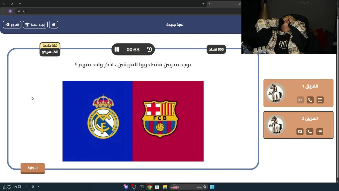
Task: Click the الفريق 2 horse avatar
Action: (275, 125)
